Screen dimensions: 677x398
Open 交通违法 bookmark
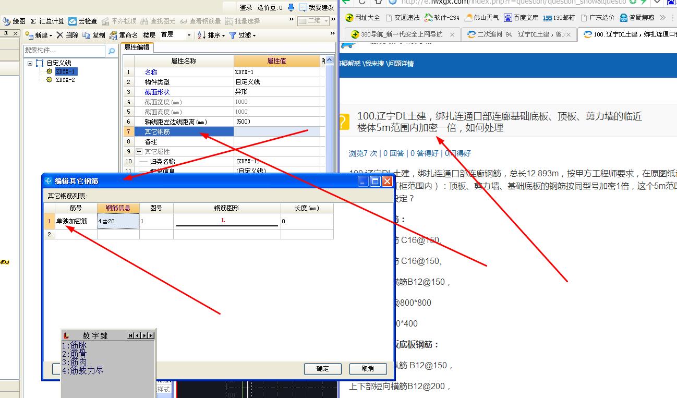[x=403, y=18]
